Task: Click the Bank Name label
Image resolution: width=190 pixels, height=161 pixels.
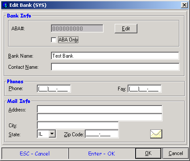Action: [21, 56]
